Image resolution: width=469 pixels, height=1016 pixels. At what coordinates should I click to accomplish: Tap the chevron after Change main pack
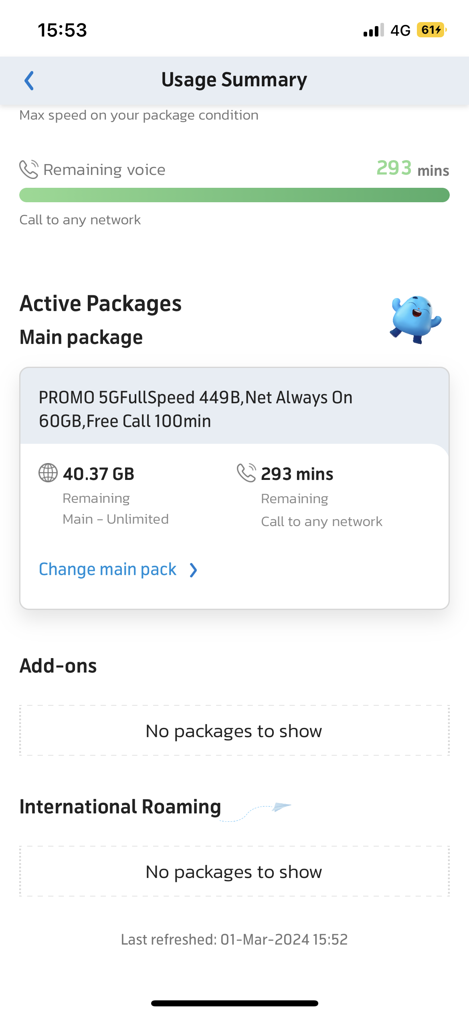click(x=194, y=570)
